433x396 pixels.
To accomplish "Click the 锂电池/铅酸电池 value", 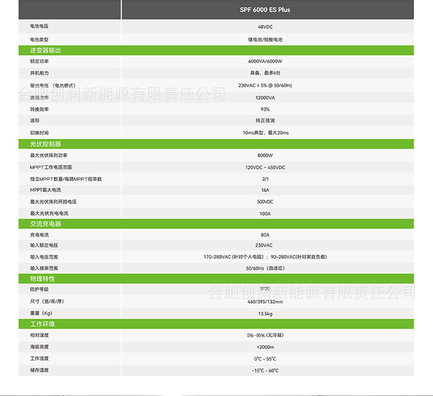I will click(265, 40).
